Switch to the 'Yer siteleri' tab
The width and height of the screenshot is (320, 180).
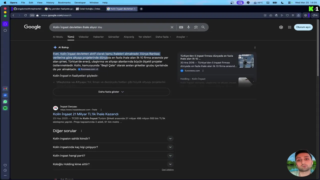pos(145,37)
